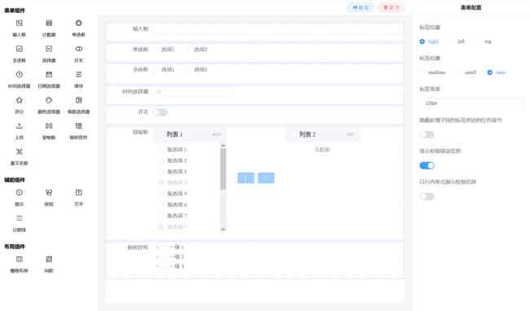Click the right transfer arrow button
This screenshot has height=311, width=530.
point(266,177)
